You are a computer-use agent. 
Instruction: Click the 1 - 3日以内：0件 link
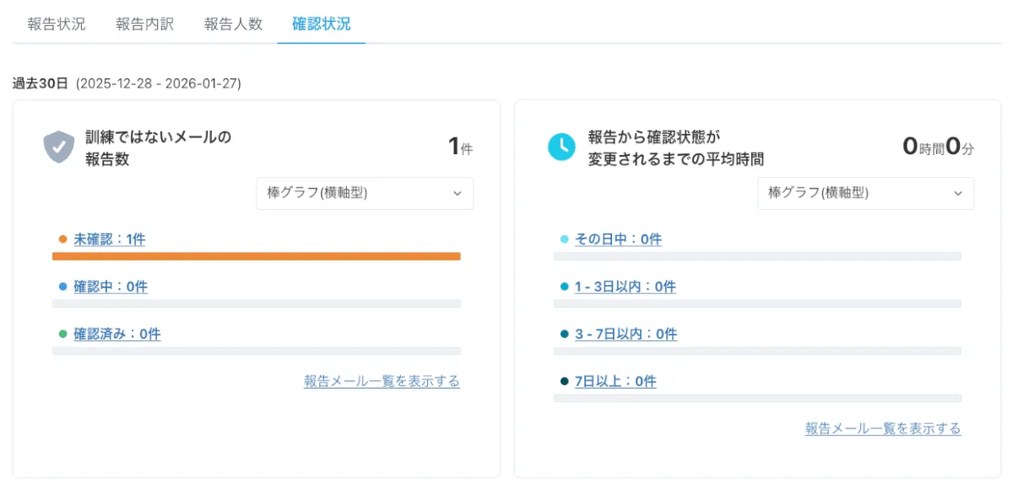[x=626, y=287]
